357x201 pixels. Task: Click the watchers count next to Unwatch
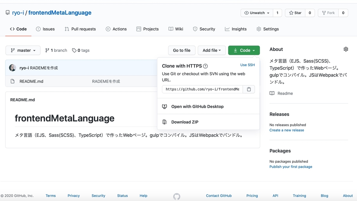277,13
